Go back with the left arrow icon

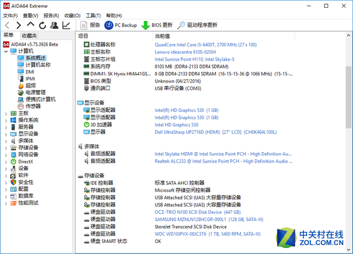click(7, 25)
